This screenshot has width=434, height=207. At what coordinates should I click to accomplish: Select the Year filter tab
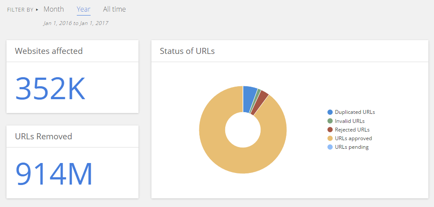(x=83, y=9)
